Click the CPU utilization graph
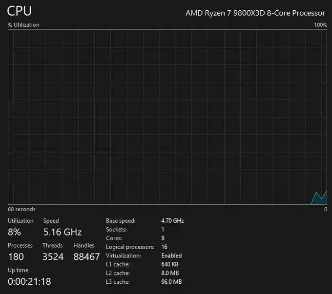 coord(167,117)
